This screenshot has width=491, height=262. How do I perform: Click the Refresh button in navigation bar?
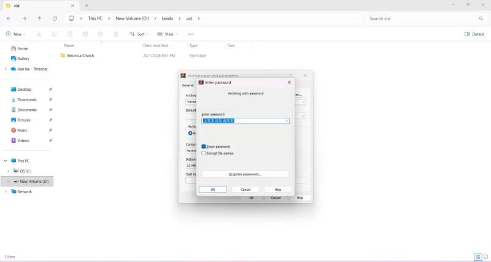(x=55, y=18)
